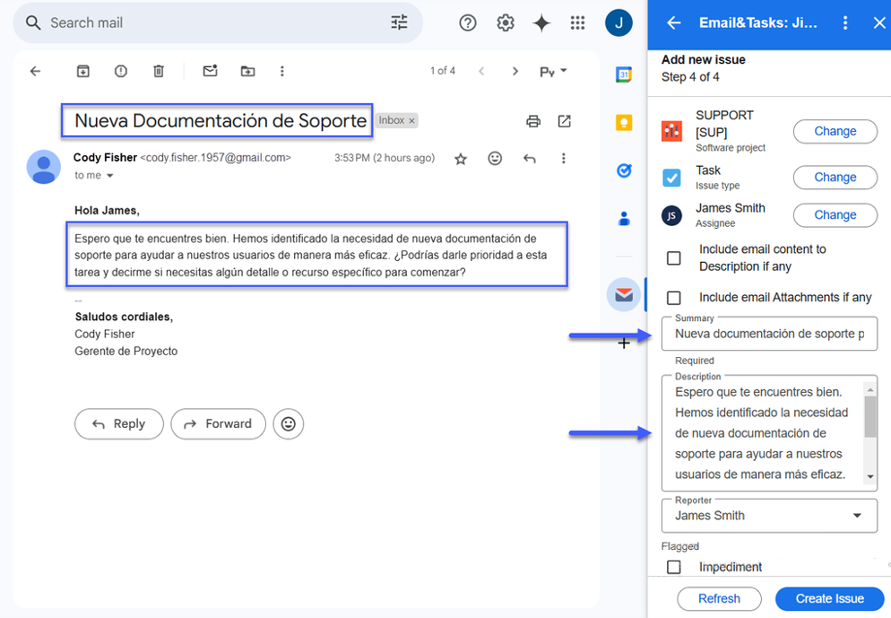The height and width of the screenshot is (618, 891).
Task: Click the Create Issue button
Action: 829,598
